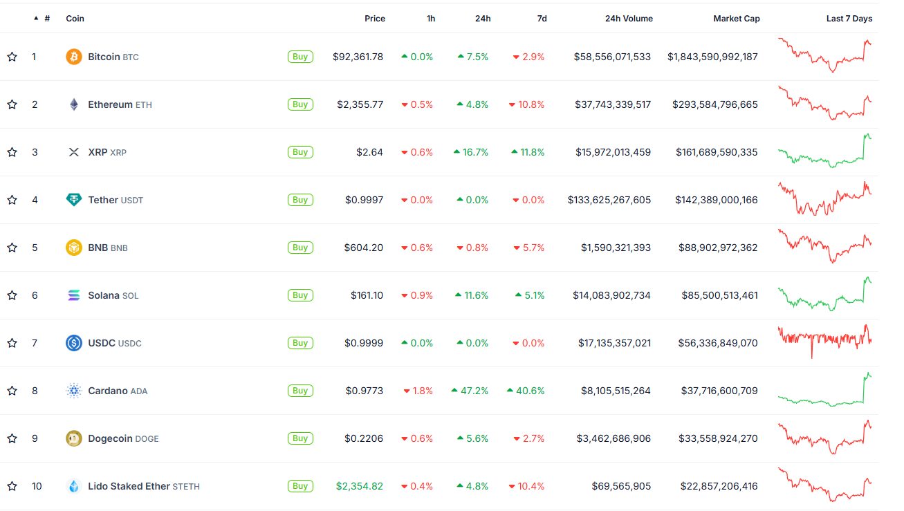Viewport: 904px width, 511px height.
Task: Open the Lido Staked Ether STETH link
Action: tap(144, 486)
